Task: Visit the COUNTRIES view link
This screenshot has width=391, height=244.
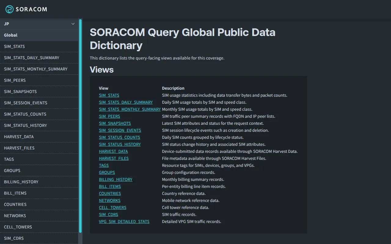Action: (110, 193)
